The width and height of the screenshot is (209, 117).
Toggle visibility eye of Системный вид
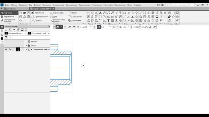coord(6,49)
